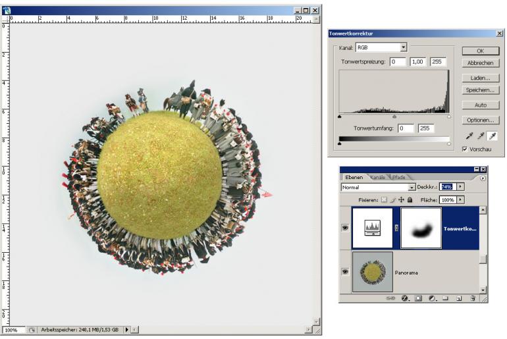507x339 pixels.
Task: Switch to the Kanäle tab
Action: click(x=378, y=177)
